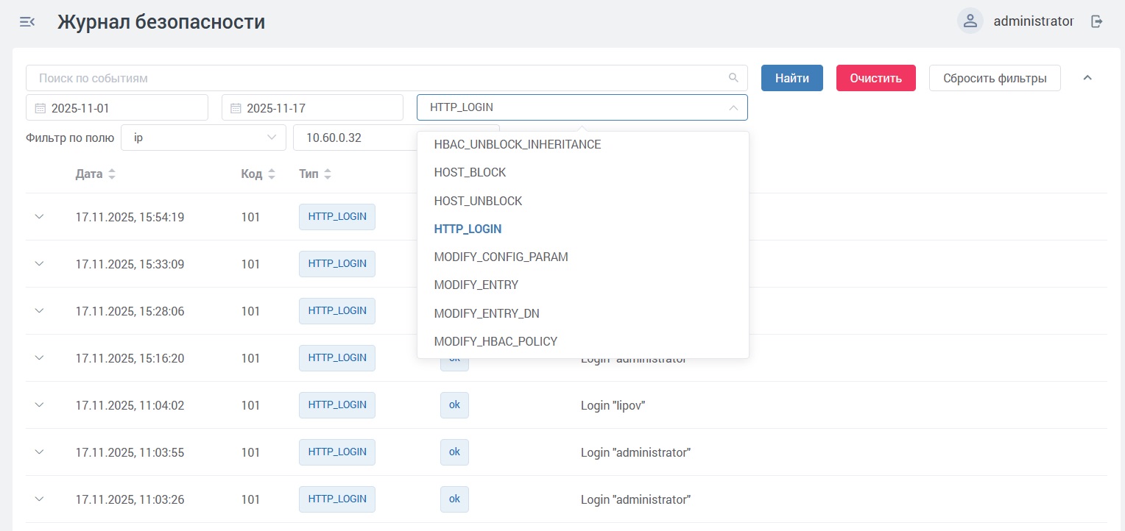Choose HOST_BLOCK event type
Viewport: 1125px width, 531px height.
click(x=583, y=173)
